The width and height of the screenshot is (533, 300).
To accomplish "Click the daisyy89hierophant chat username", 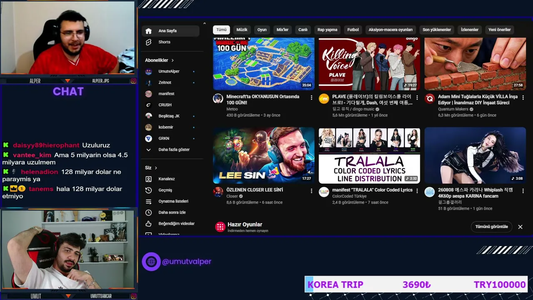I will coord(46,145).
